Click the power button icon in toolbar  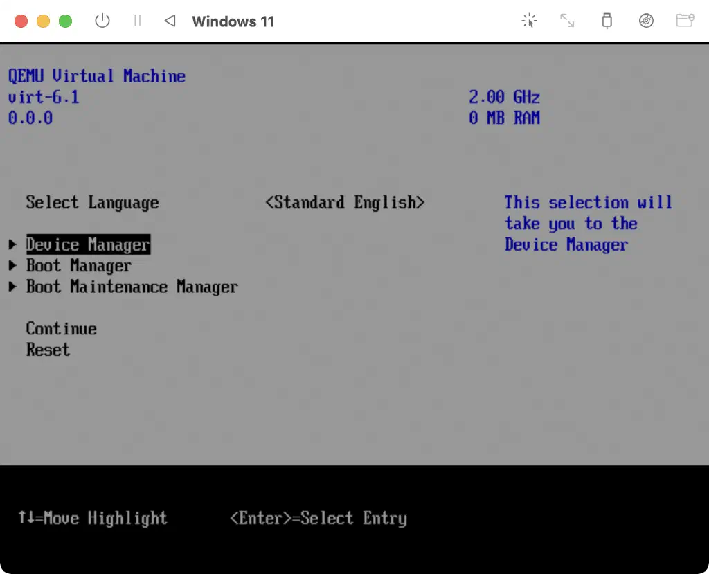tap(102, 21)
